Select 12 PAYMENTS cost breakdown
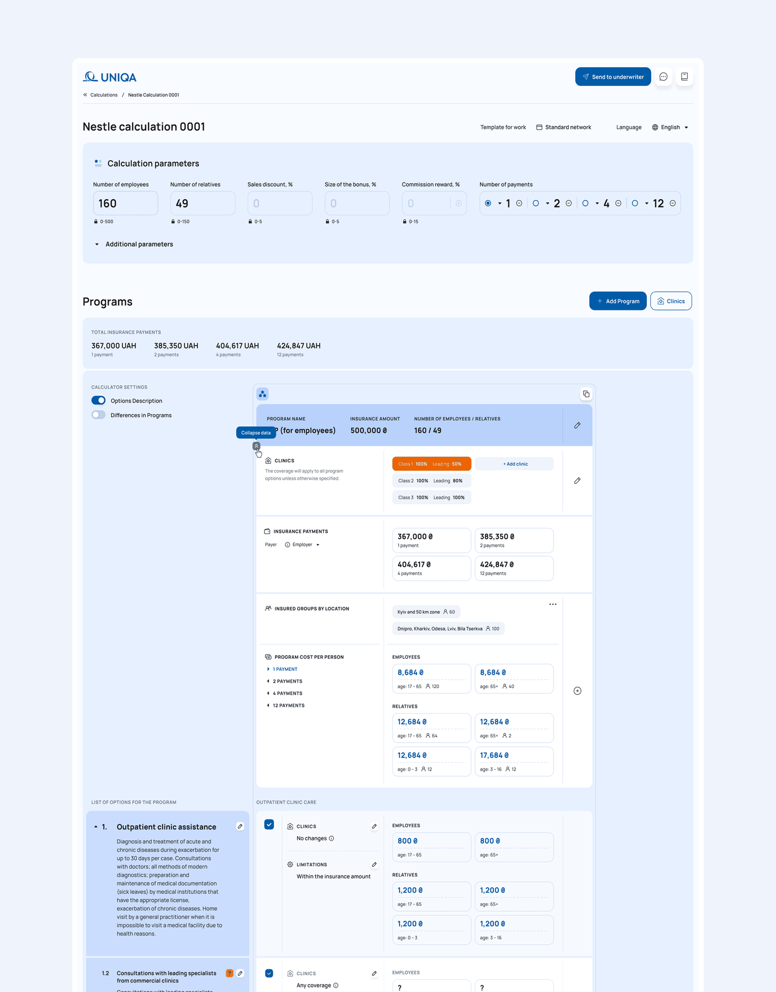 289,706
